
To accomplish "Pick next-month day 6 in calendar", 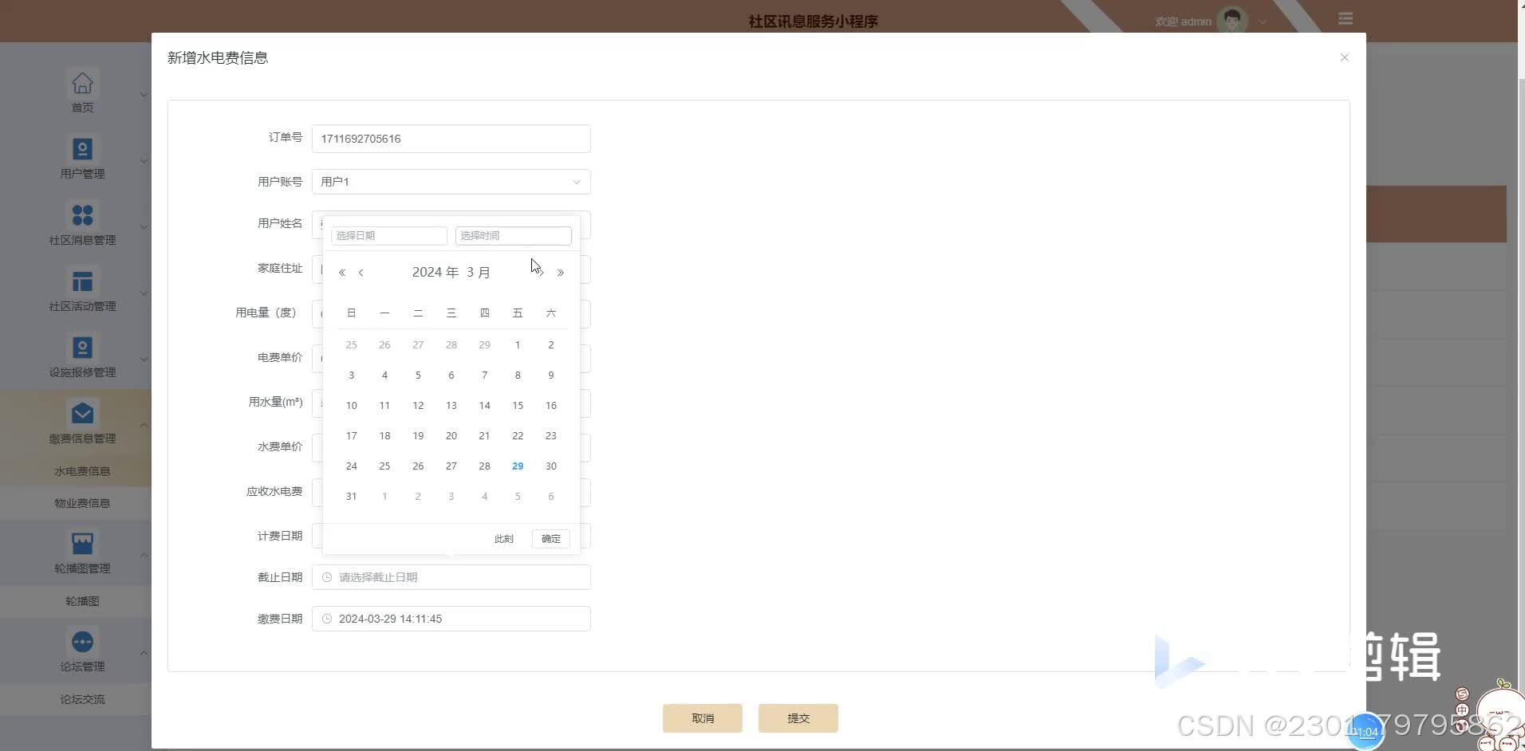I will [x=551, y=497].
